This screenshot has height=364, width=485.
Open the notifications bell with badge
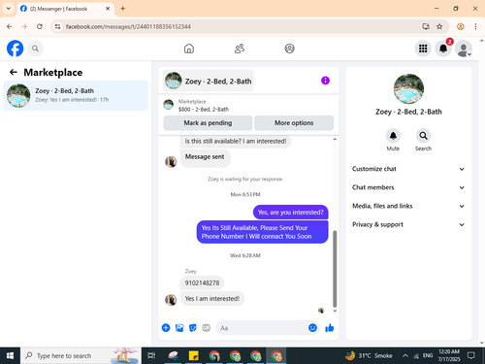pyautogui.click(x=443, y=49)
